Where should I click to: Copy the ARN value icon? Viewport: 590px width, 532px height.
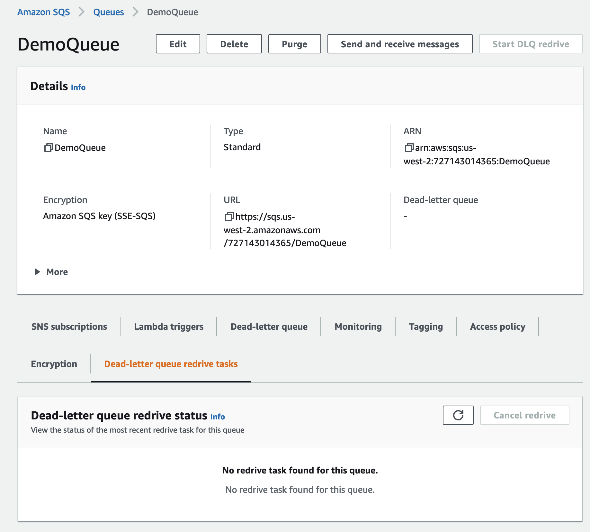pyautogui.click(x=409, y=148)
